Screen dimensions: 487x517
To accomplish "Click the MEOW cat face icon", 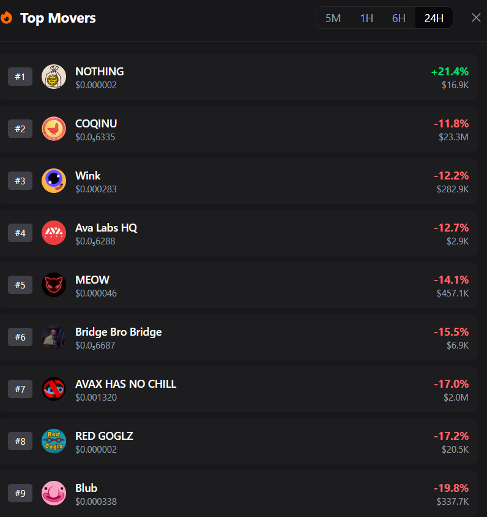I will click(54, 285).
